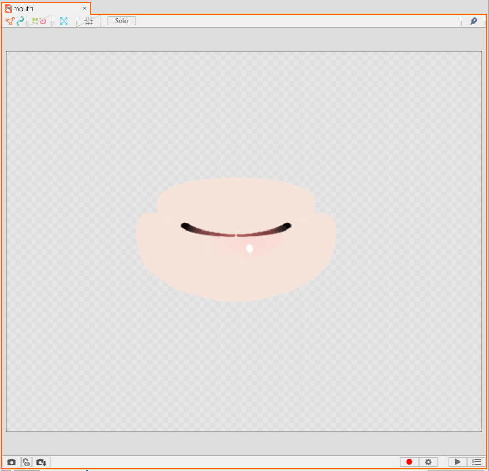The width and height of the screenshot is (489, 471).
Task: Click the blue bounding box icon
Action: click(x=64, y=21)
